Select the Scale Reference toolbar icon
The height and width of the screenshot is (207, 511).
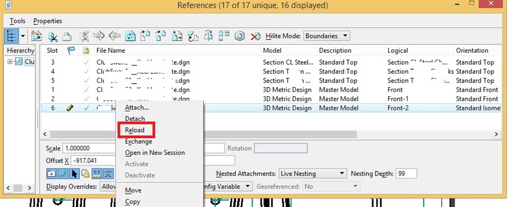click(177, 36)
